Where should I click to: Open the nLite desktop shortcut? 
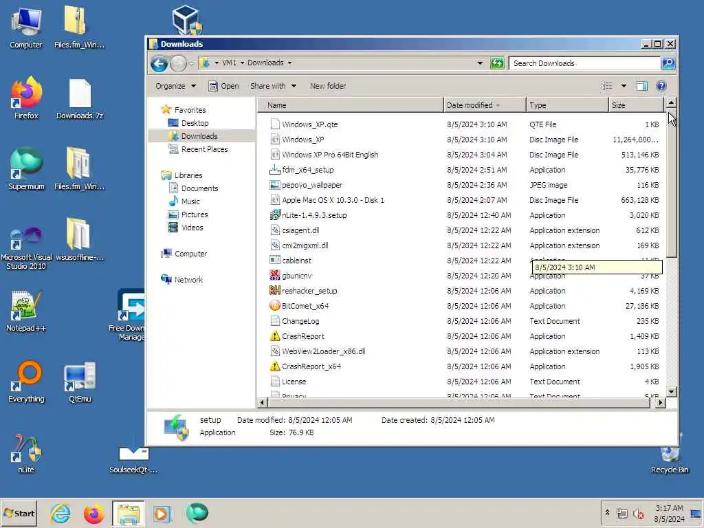point(26,452)
